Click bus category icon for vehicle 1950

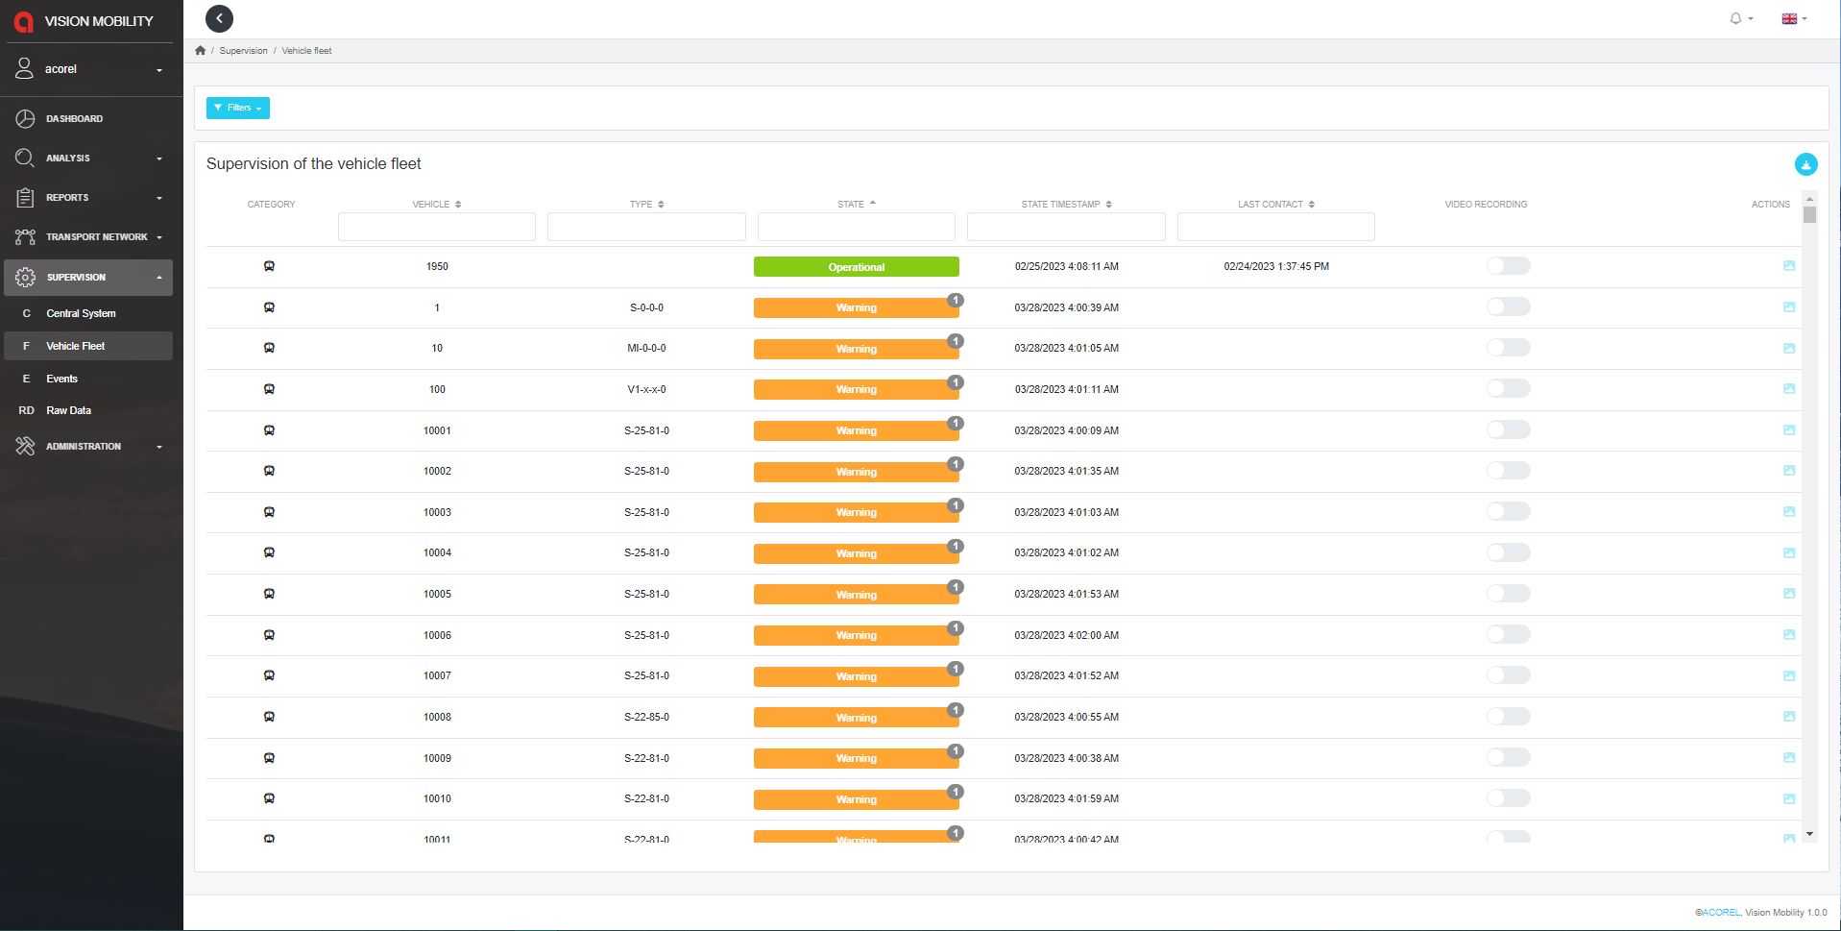click(269, 266)
